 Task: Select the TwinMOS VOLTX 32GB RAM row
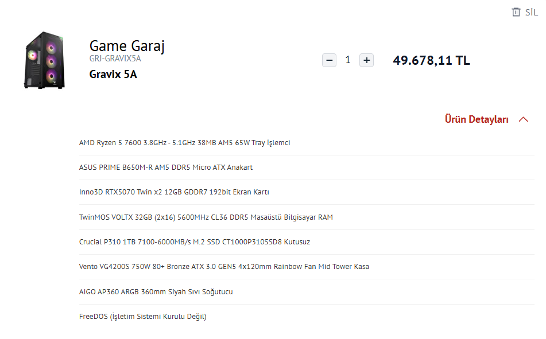[x=307, y=217]
